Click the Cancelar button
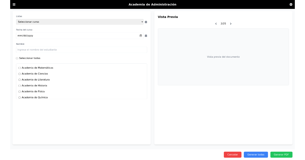This screenshot has height=160, width=305. (x=232, y=155)
